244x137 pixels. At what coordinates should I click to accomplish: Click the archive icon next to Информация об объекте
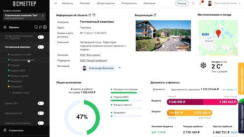tap(94, 15)
